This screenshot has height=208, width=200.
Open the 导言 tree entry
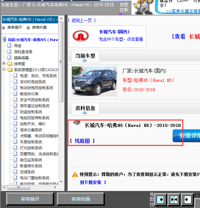pyautogui.click(x=17, y=46)
